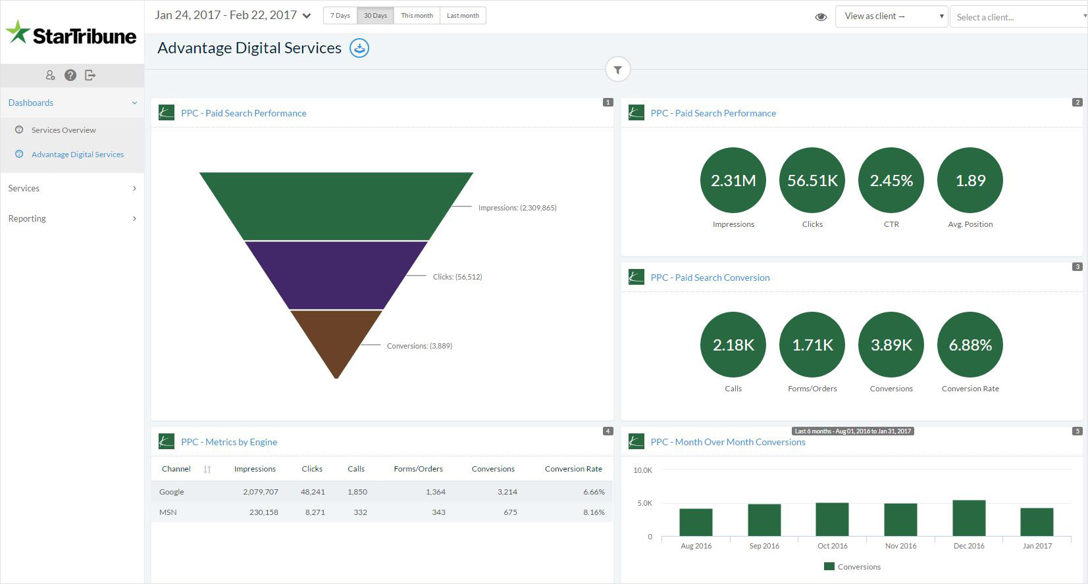Click the logout icon in sidebar
The height and width of the screenshot is (584, 1088).
[91, 75]
